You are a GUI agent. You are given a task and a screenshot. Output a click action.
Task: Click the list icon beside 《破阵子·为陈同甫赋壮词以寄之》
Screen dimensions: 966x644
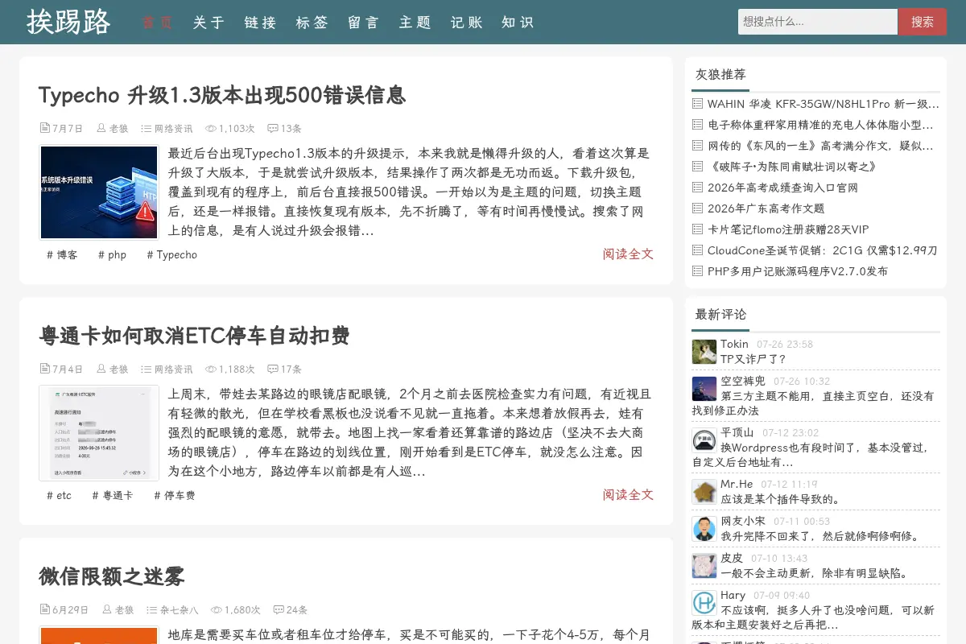point(697,167)
